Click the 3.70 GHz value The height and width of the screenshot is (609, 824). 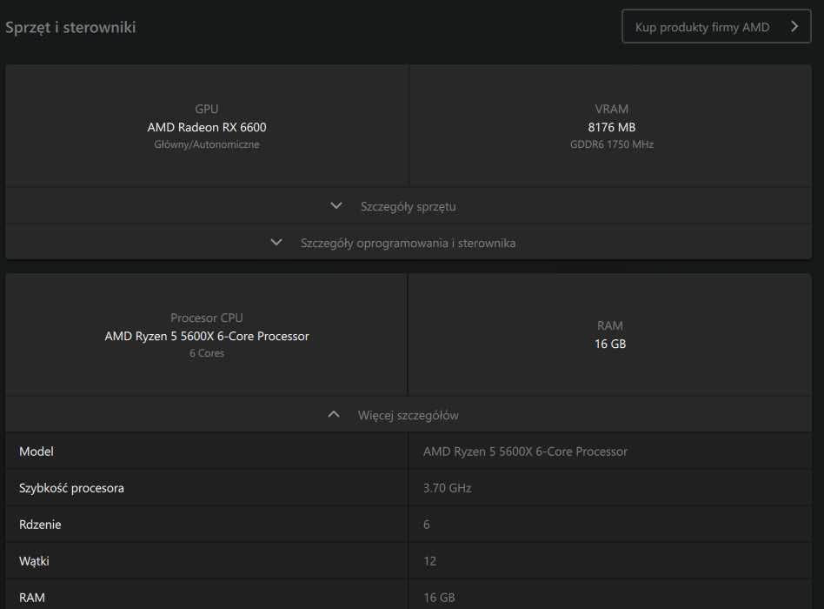[448, 488]
